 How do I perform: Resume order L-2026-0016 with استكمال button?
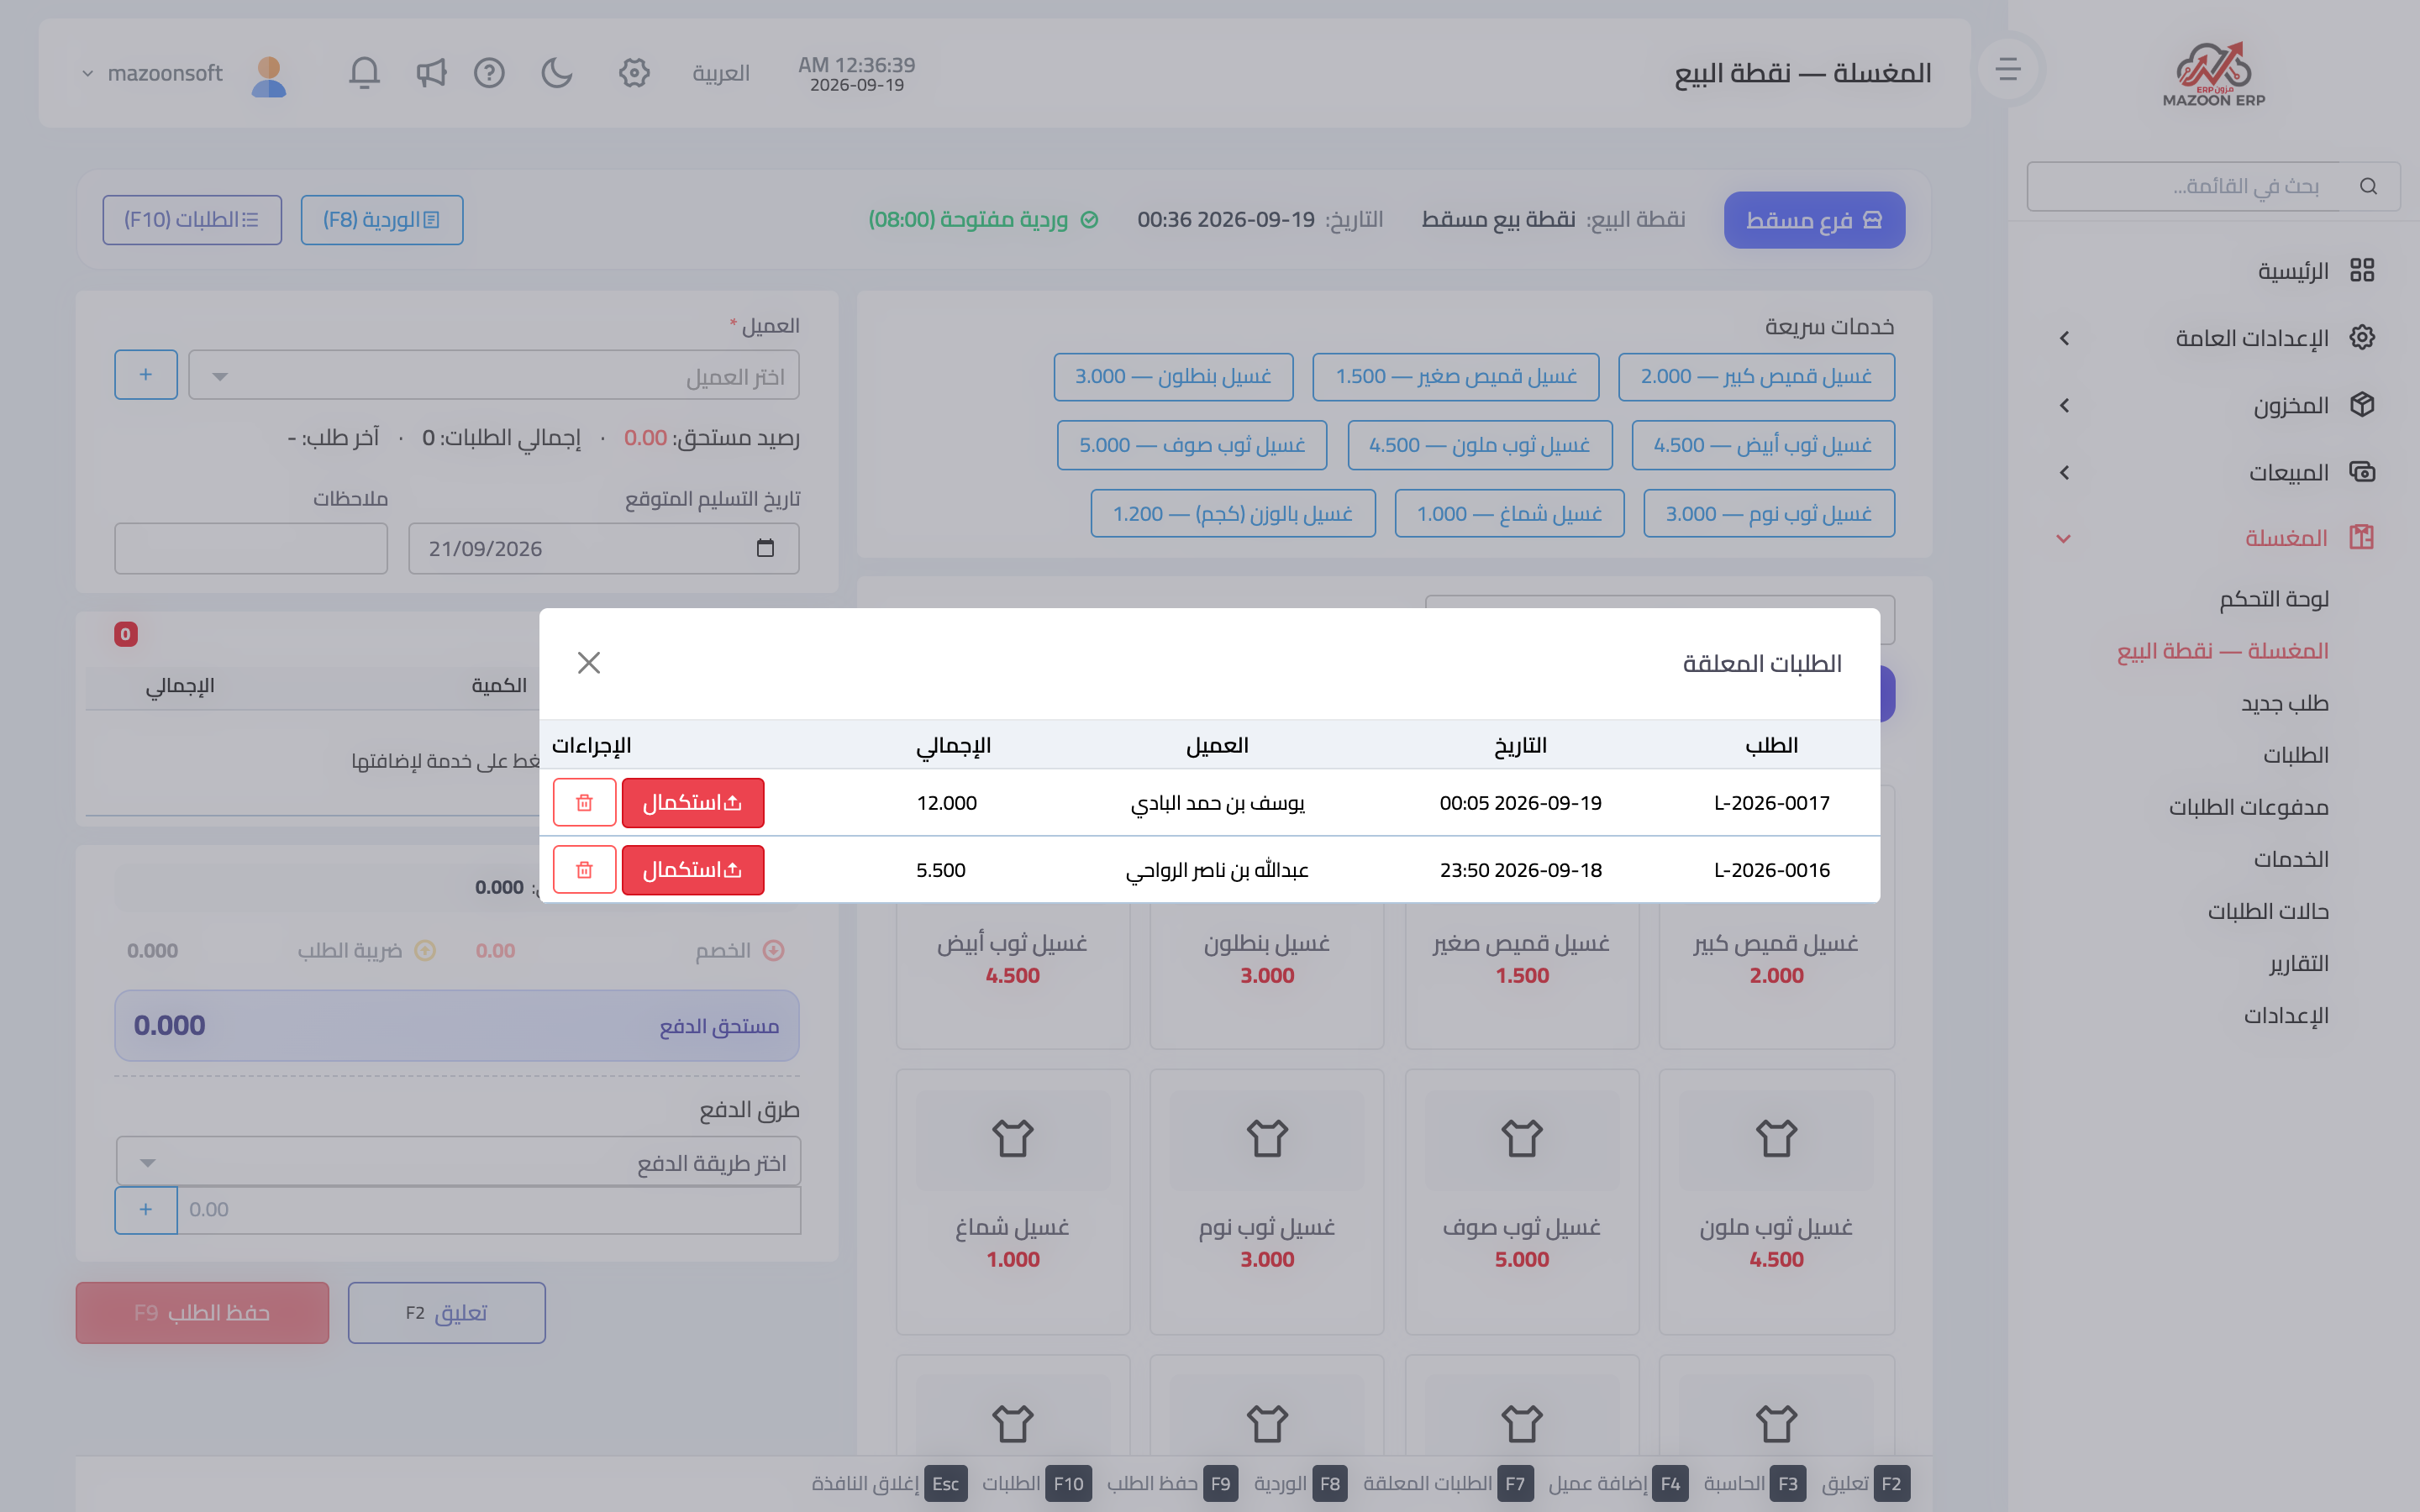[x=693, y=870]
